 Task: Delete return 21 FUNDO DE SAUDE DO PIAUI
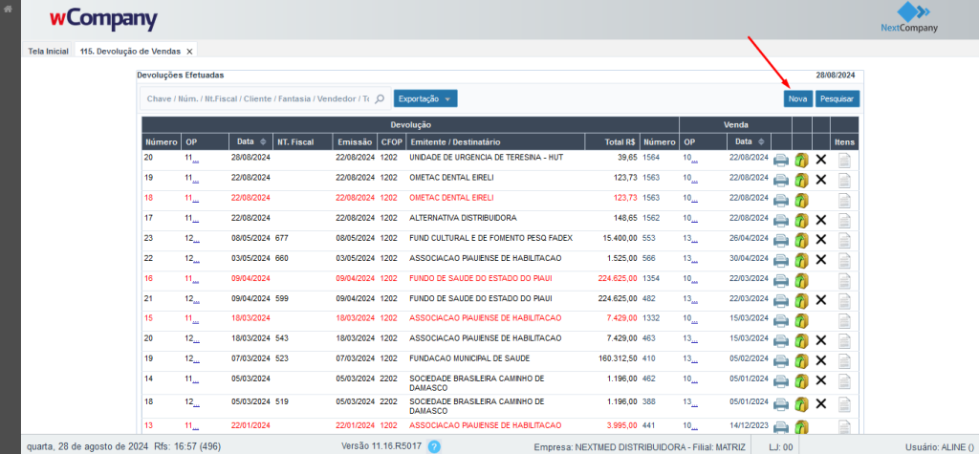(821, 300)
